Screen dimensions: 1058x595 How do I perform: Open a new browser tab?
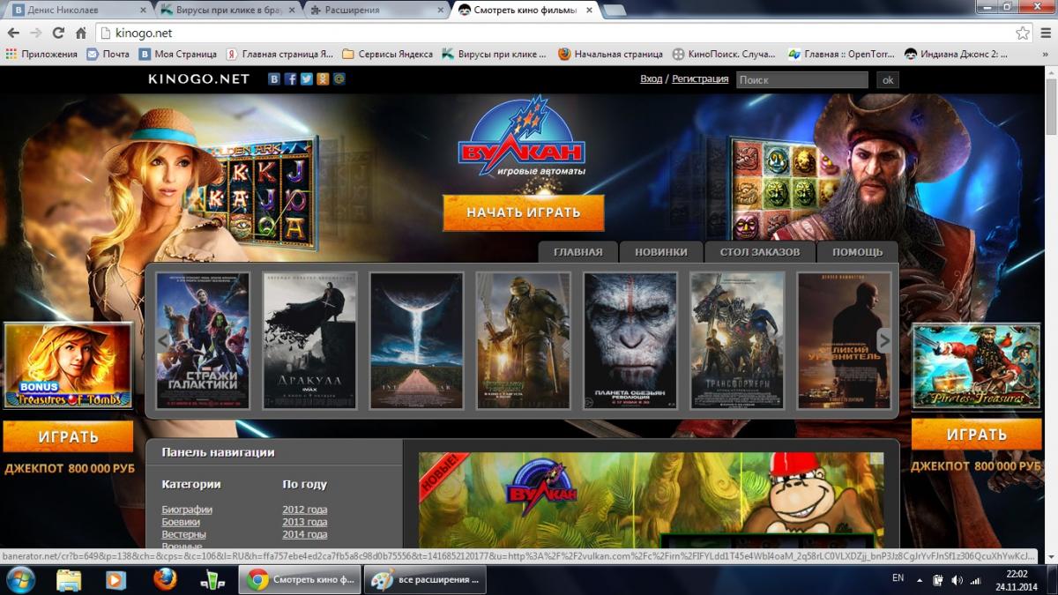(x=615, y=11)
